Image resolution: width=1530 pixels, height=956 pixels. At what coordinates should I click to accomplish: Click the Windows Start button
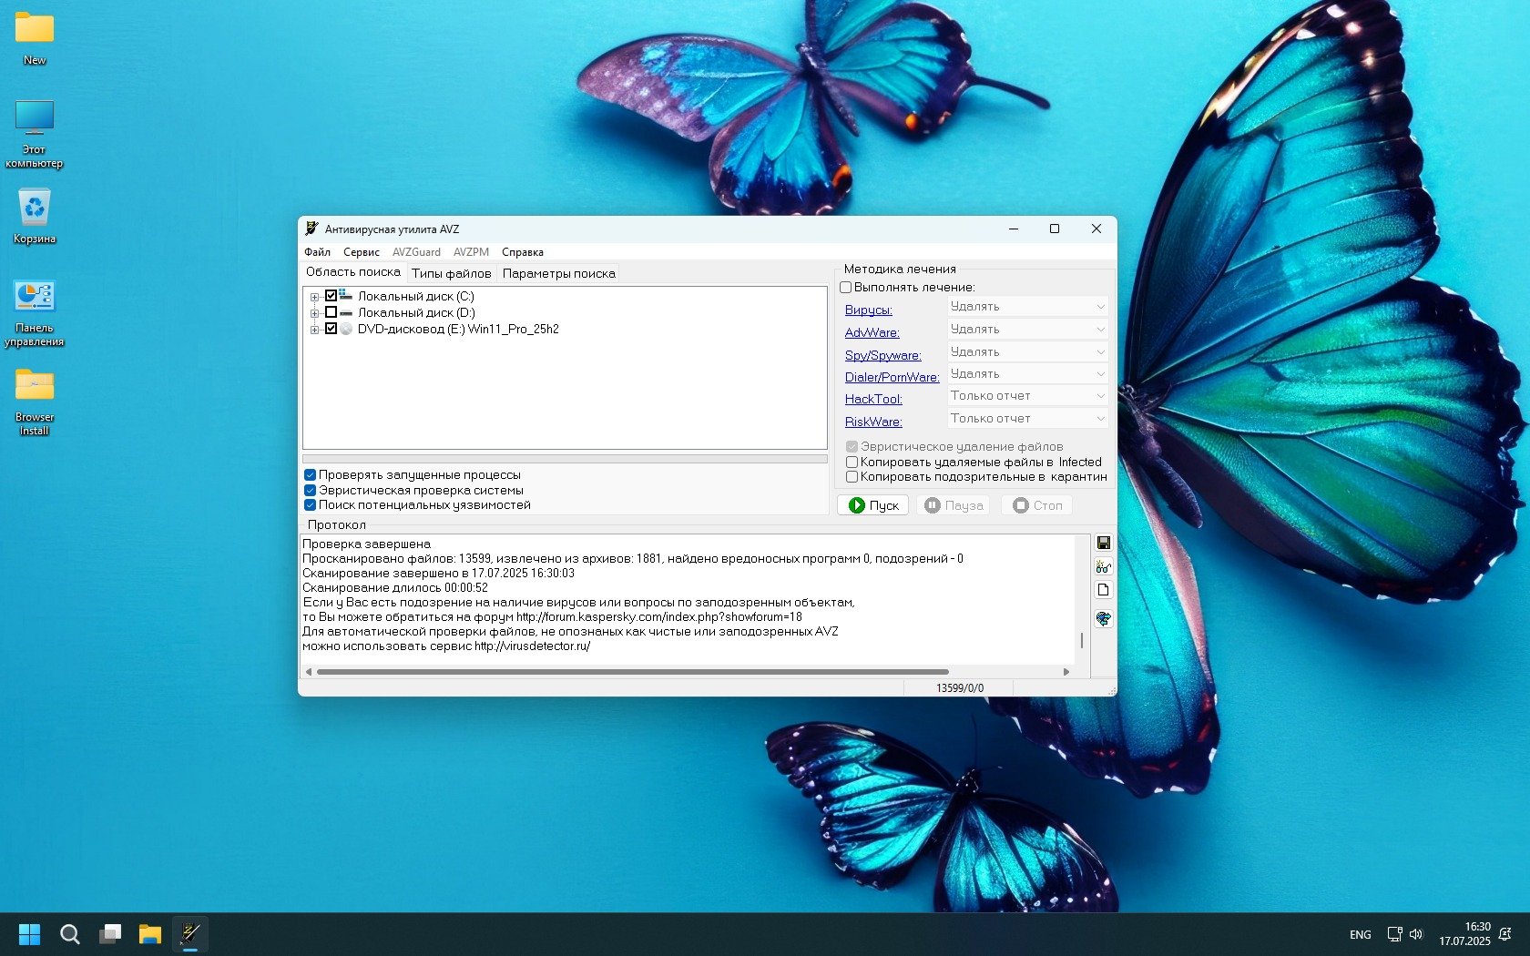point(30,934)
